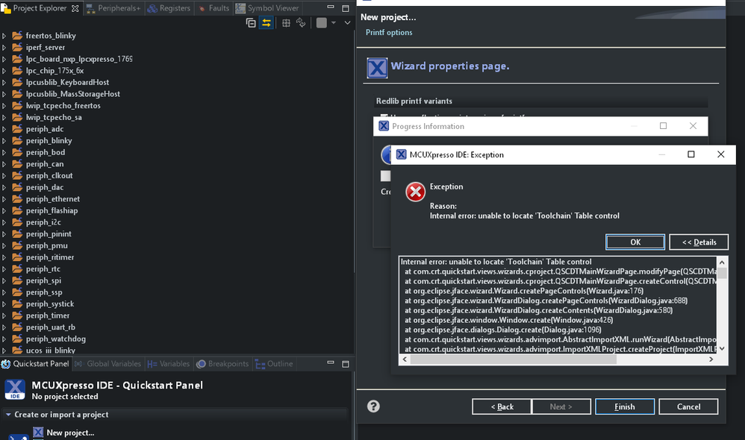This screenshot has height=440, width=745.
Task: Click the periph_dac folder icon
Action: click(x=18, y=187)
